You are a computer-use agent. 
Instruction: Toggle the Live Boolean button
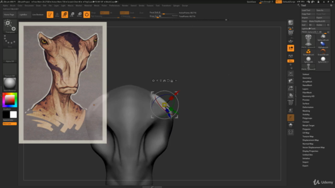[x=38, y=15]
